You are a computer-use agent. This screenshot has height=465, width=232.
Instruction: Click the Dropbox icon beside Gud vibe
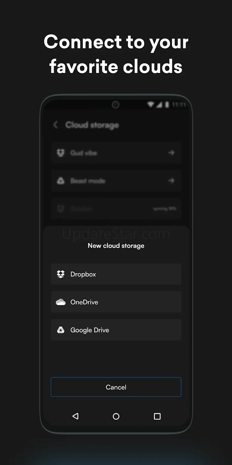pos(61,153)
